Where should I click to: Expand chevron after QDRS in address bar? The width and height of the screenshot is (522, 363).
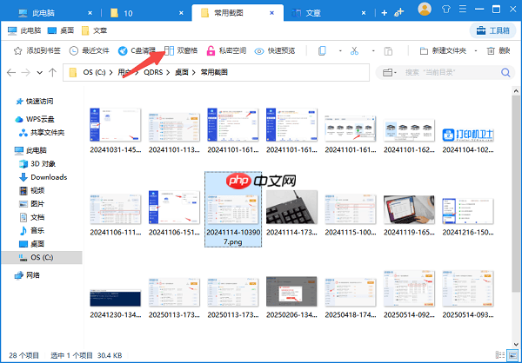click(168, 72)
